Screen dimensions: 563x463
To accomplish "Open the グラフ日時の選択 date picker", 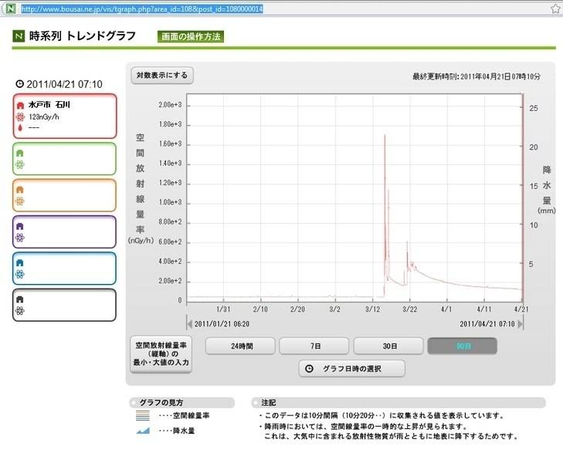I will coord(351,369).
